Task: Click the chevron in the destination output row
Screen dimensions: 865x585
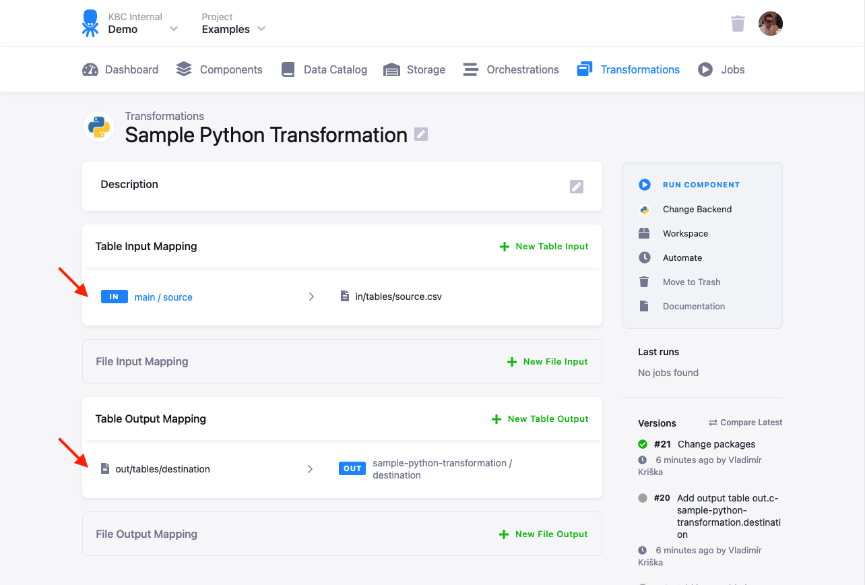Action: [x=310, y=469]
